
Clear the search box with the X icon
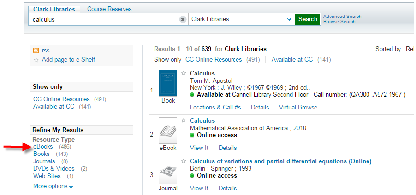(183, 19)
